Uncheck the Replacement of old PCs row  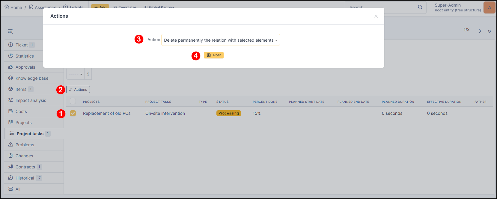click(73, 113)
